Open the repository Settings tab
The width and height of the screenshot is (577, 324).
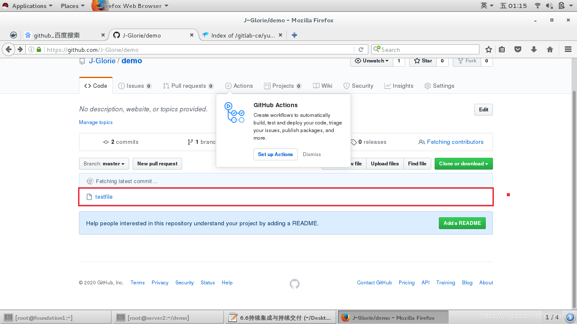coord(439,86)
